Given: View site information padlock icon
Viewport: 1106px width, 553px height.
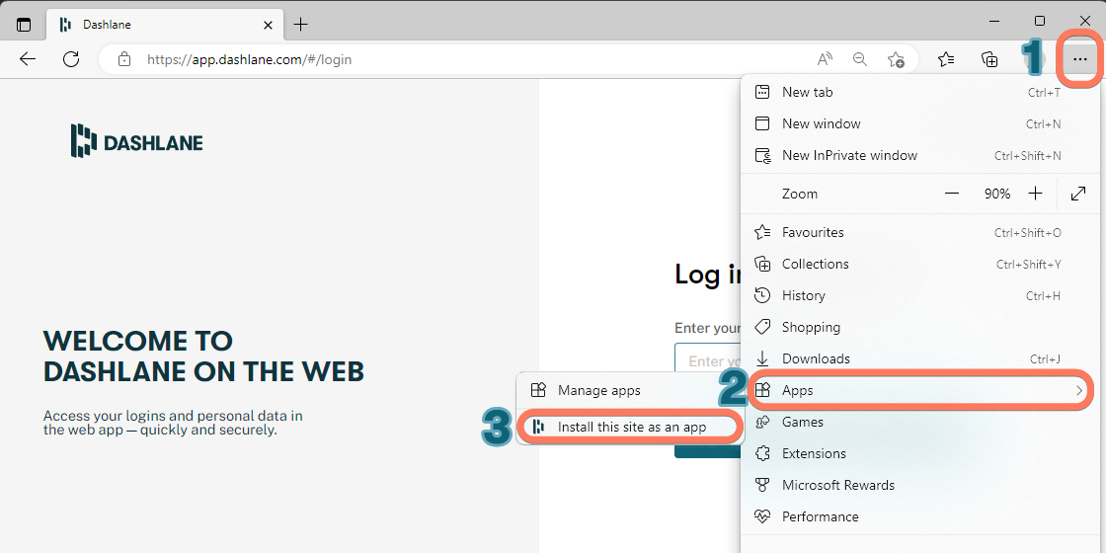Looking at the screenshot, I should pyautogui.click(x=124, y=59).
